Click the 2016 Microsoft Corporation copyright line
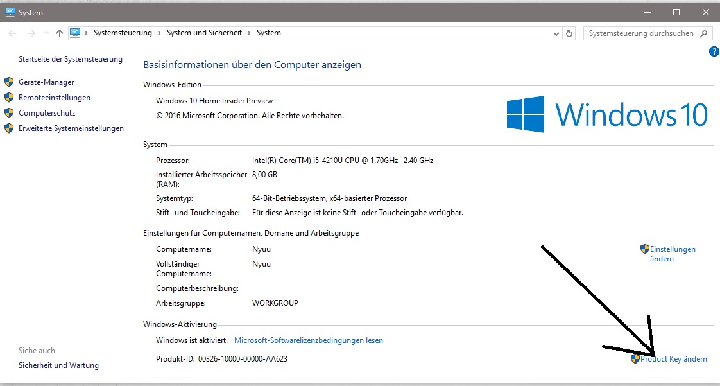This screenshot has width=720, height=386. [x=250, y=116]
